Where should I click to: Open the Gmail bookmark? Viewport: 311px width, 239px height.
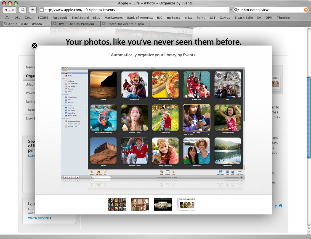(x=29, y=18)
